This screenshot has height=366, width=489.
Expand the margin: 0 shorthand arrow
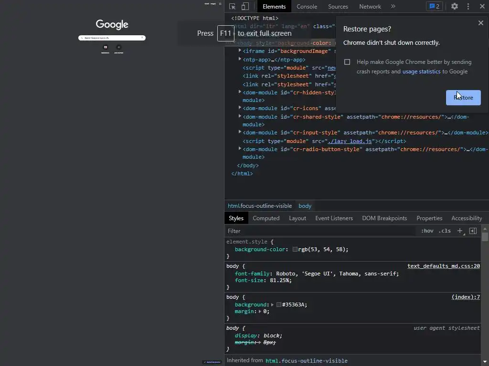coord(260,311)
